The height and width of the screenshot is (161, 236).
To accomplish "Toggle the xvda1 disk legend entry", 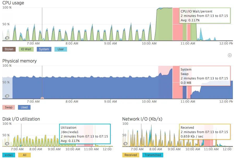I will [x=9, y=155].
